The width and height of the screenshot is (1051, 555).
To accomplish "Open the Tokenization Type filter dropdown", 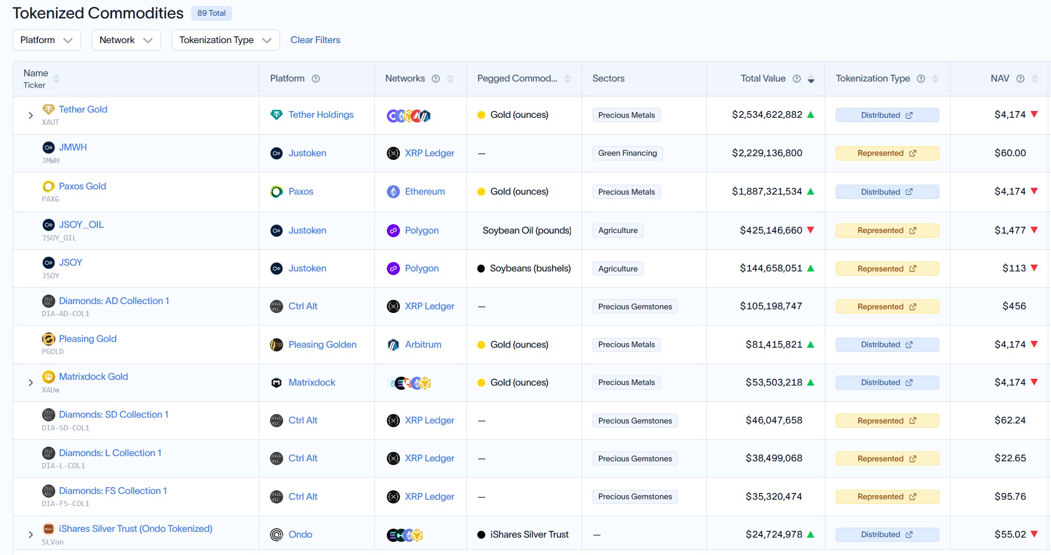I will tap(226, 40).
